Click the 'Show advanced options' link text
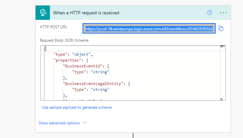The height and width of the screenshot is (138, 243). tap(59, 123)
